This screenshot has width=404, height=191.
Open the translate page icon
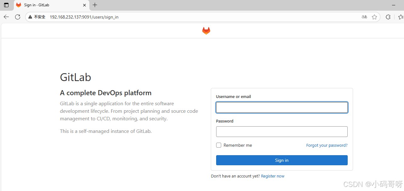tap(364, 17)
